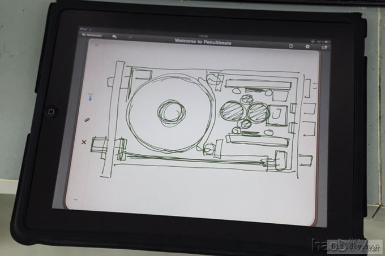
Task: Undo the last stroke with the back arrow
Action: pyautogui.click(x=115, y=37)
